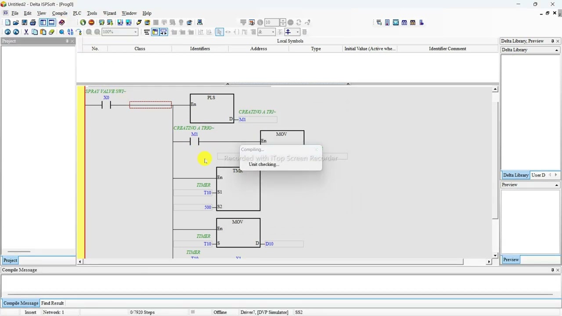Open a project via folder icon
The image size is (562, 316).
[16, 22]
